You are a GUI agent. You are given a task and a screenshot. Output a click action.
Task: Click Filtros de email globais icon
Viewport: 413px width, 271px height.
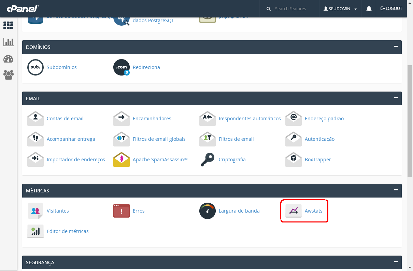point(122,139)
